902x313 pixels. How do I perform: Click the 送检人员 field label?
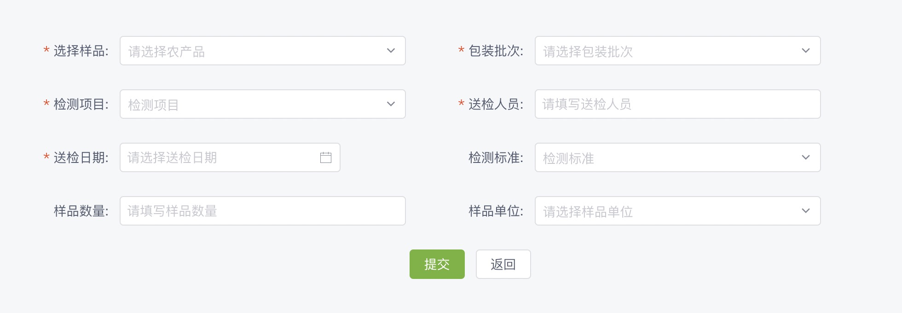(x=496, y=104)
